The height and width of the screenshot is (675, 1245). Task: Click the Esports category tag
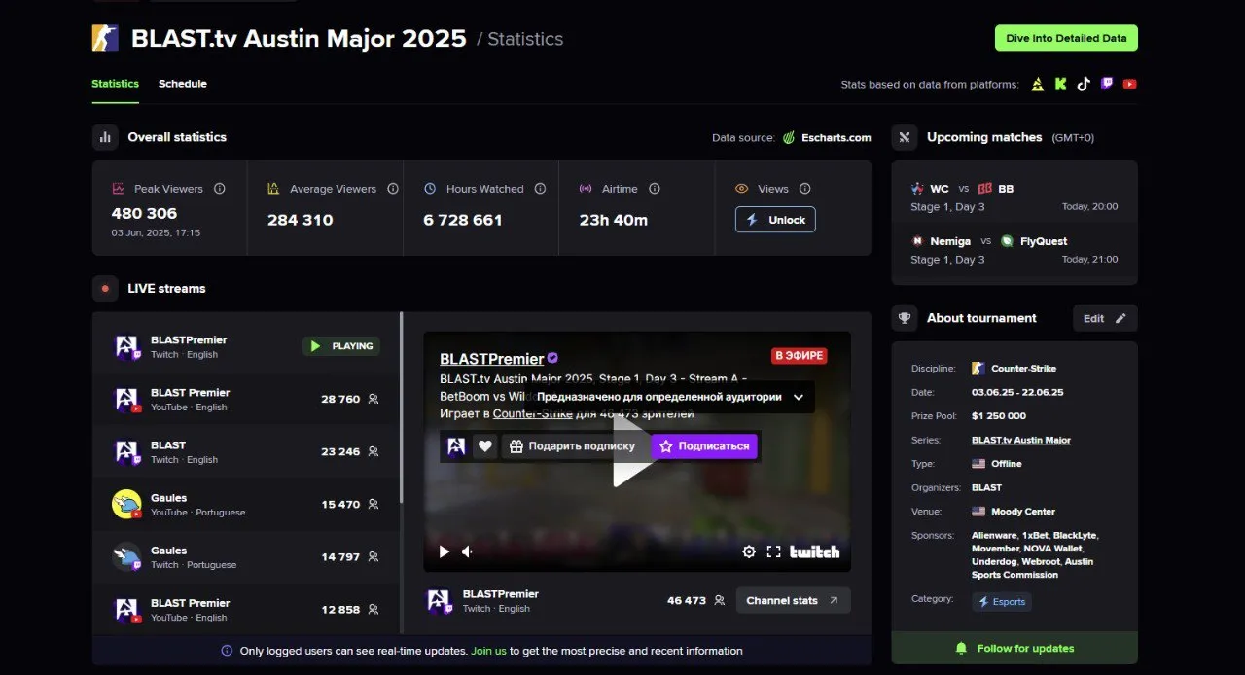(1002, 602)
